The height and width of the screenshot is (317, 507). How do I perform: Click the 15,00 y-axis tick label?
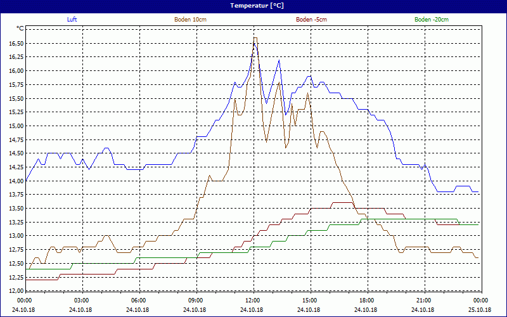click(16, 126)
